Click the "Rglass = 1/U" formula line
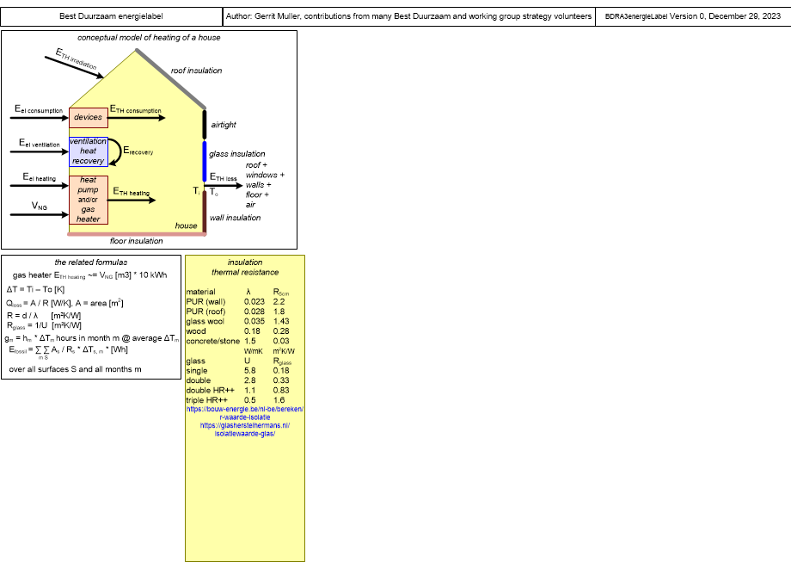This screenshot has height=568, width=791. [44, 325]
